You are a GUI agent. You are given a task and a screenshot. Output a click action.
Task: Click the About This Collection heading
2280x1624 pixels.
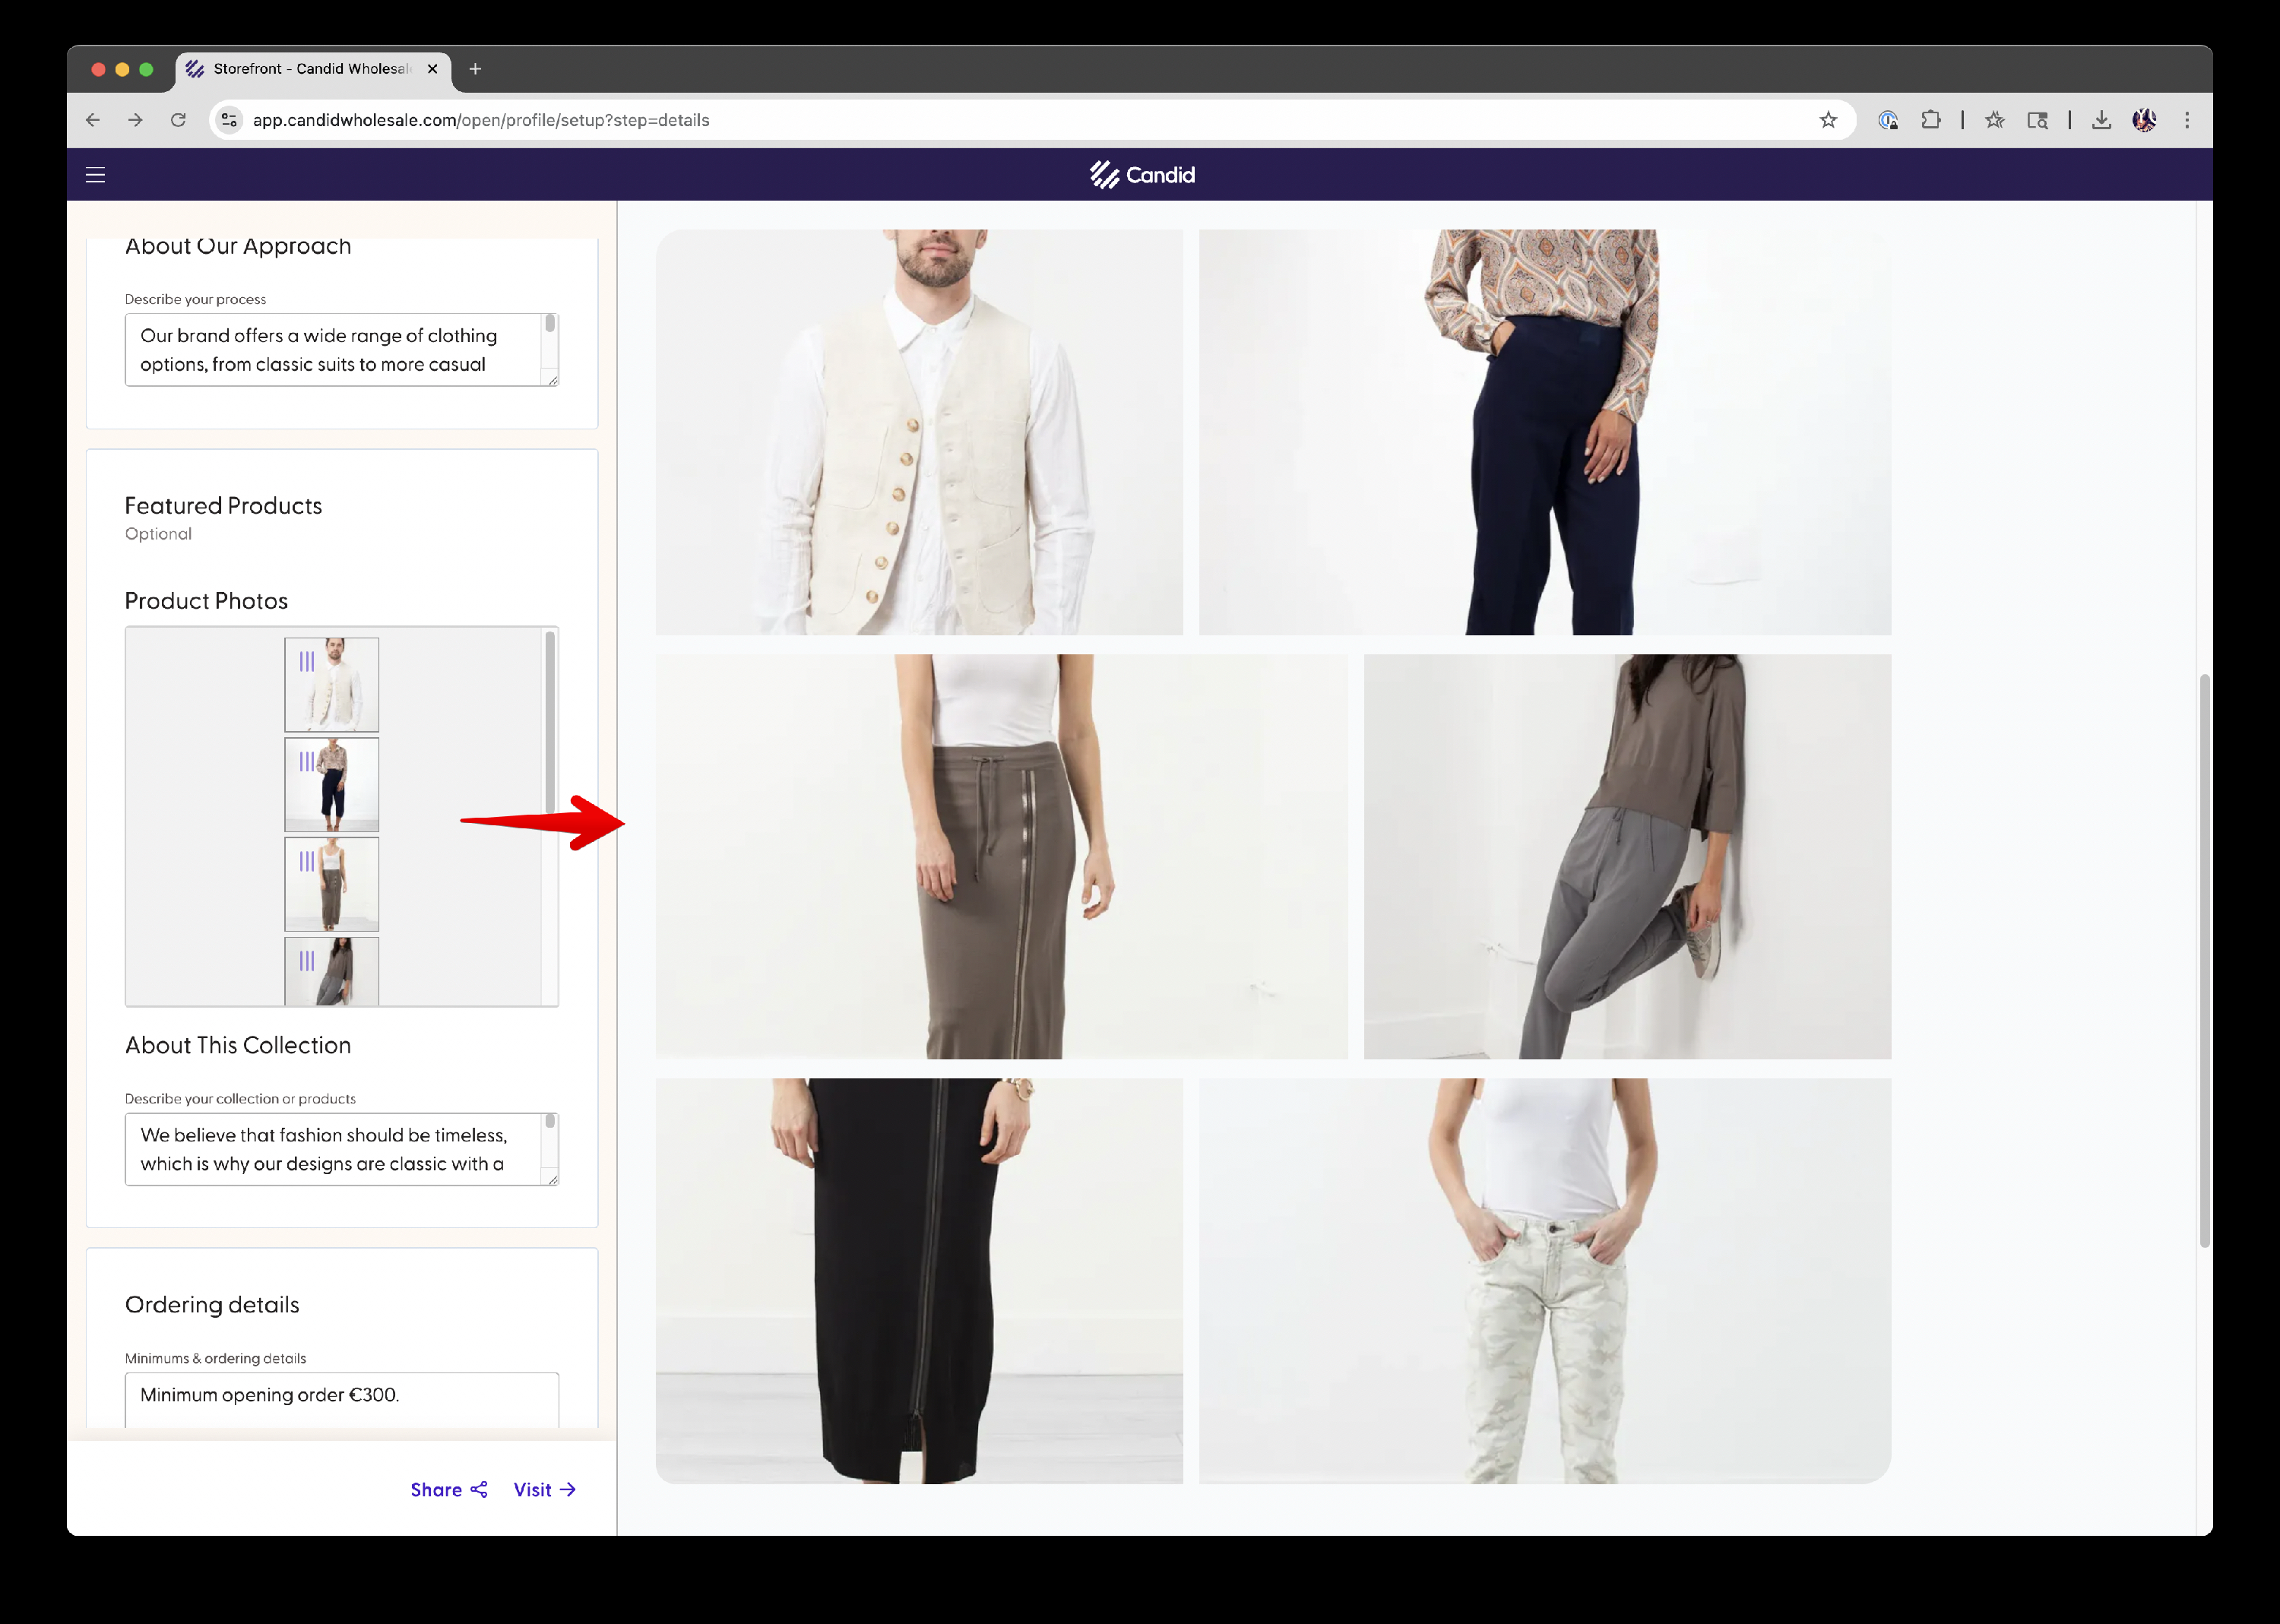tap(238, 1045)
